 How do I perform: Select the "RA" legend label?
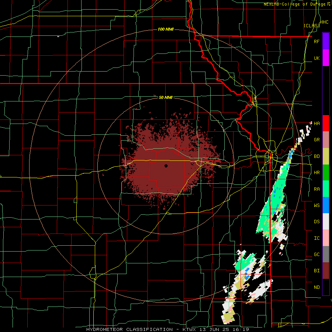[317, 189]
